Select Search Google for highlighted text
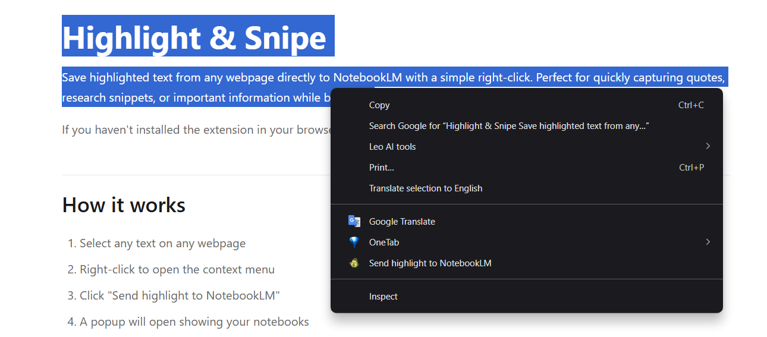This screenshot has height=337, width=767. (527, 126)
